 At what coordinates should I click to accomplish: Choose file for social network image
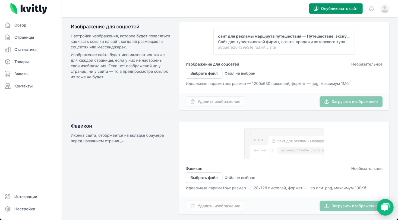[x=204, y=73]
